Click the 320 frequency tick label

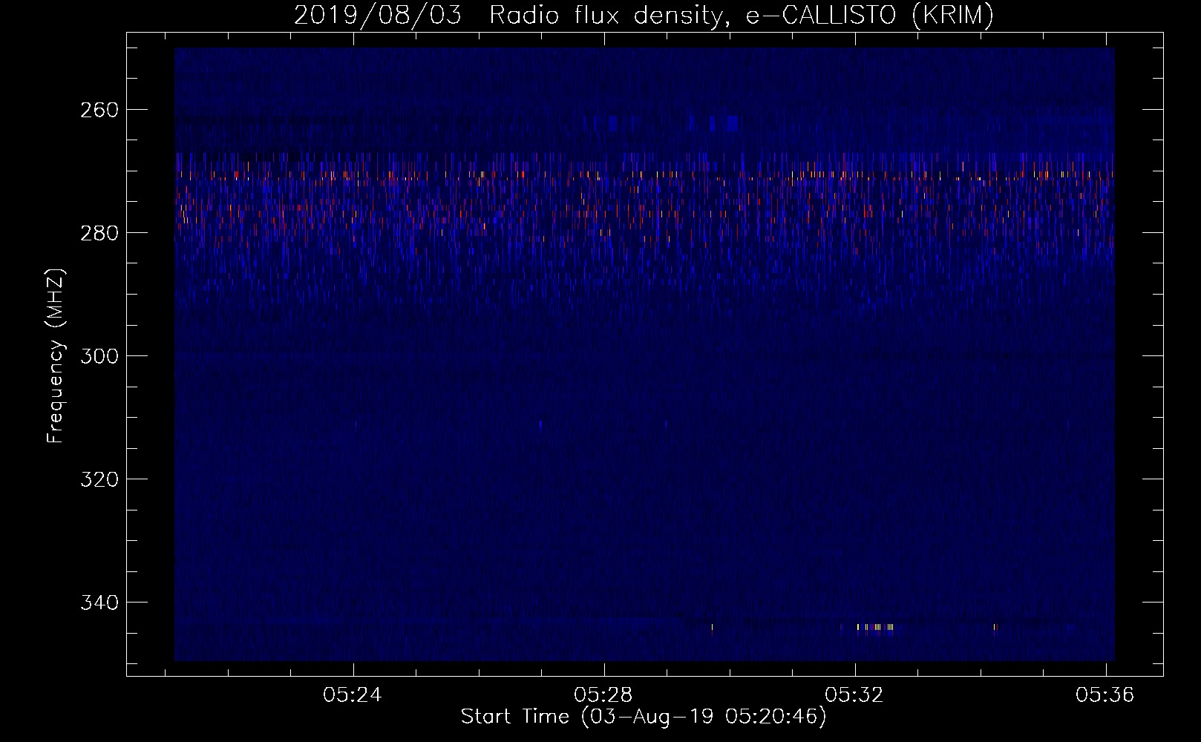[x=99, y=479]
